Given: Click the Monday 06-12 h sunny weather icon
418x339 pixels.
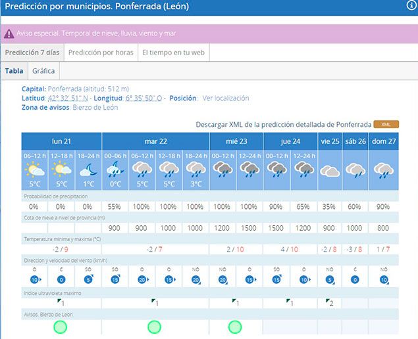Looking at the screenshot, I should point(34,170).
